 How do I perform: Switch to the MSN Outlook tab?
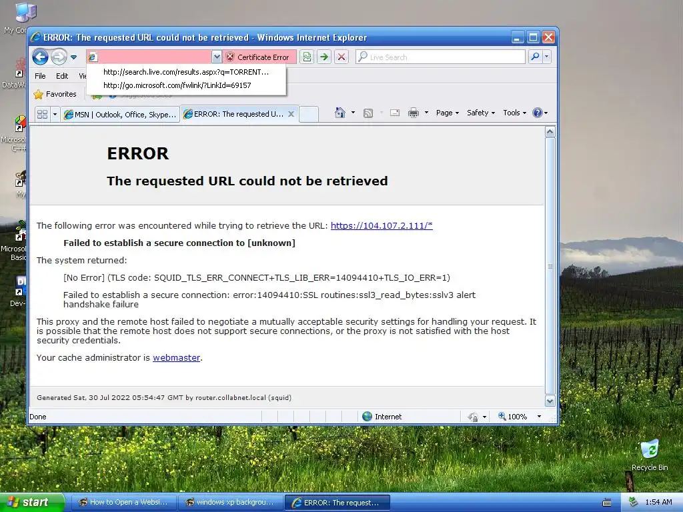pyautogui.click(x=120, y=115)
